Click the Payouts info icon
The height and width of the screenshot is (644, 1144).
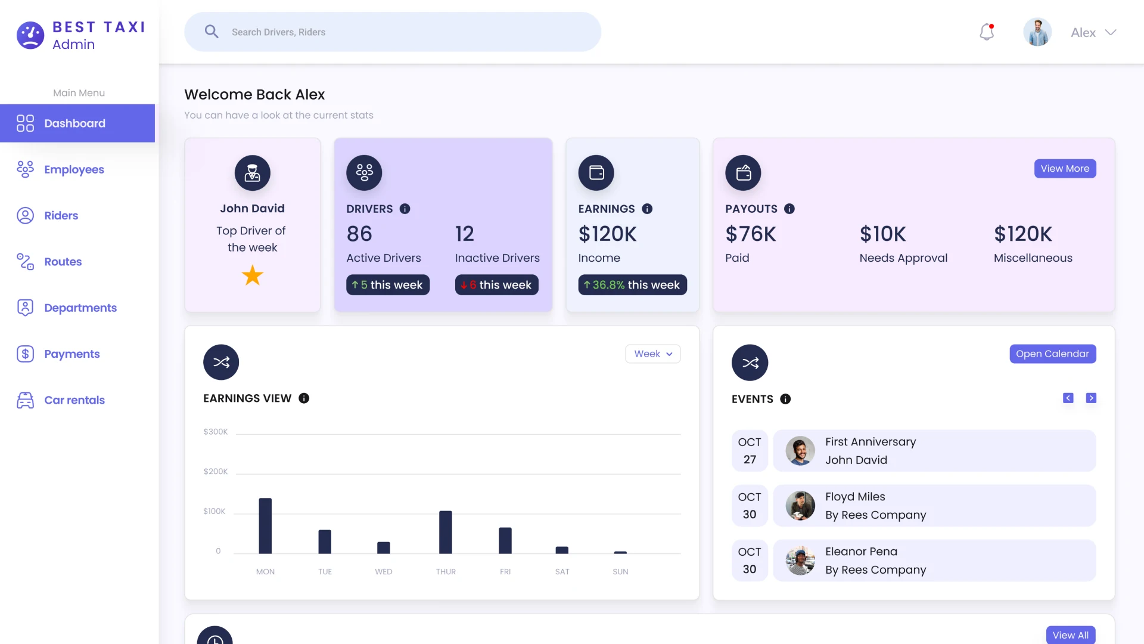[x=790, y=209]
